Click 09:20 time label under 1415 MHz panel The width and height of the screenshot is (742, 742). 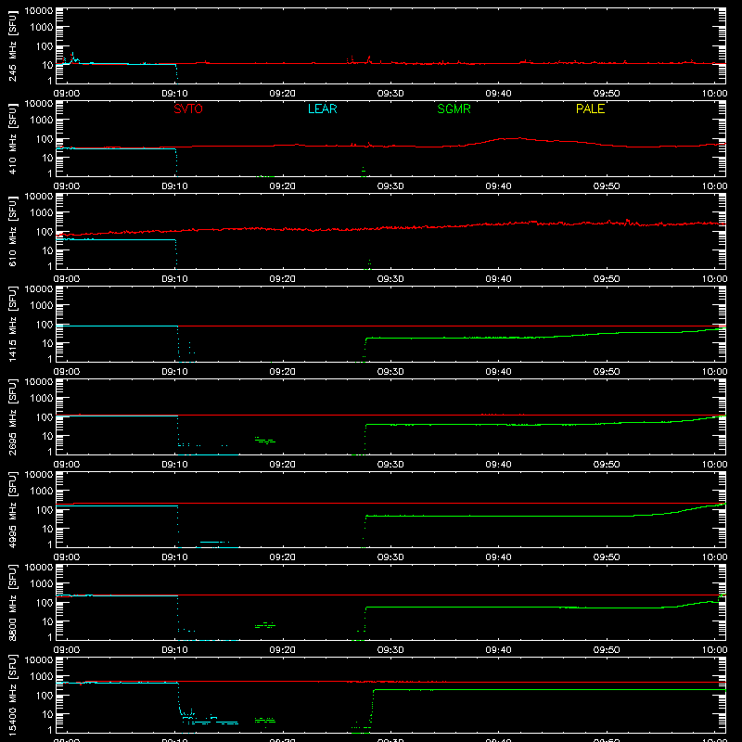click(283, 372)
